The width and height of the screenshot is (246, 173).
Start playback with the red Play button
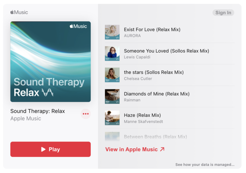[50, 149]
